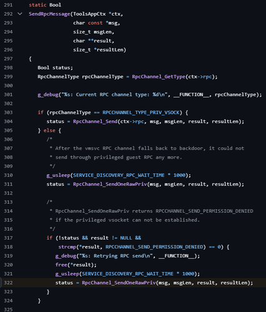Screen dimensions: 266x312
Task: Click comment 'send through privileged guest RPC' line
Action: coord(116,157)
